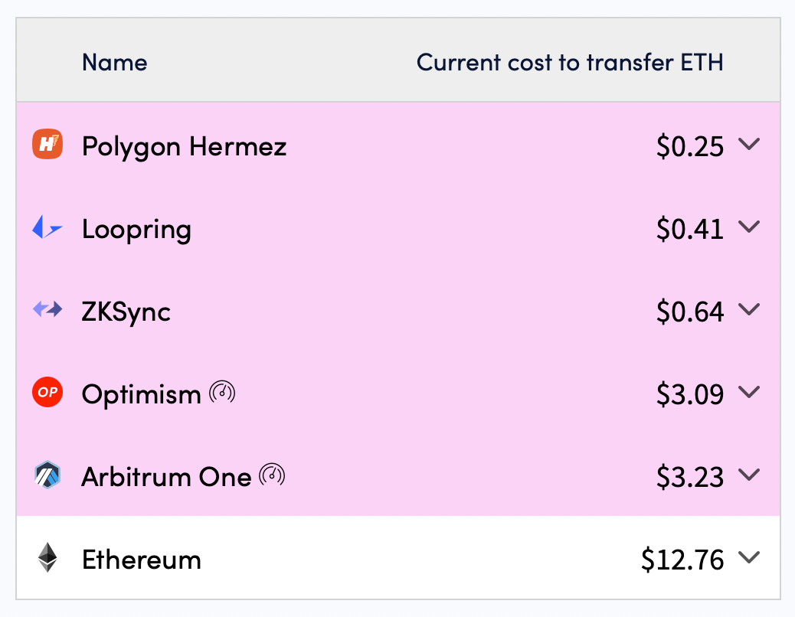Click the Ethereum diamond logo icon
795x617 pixels.
pos(47,558)
